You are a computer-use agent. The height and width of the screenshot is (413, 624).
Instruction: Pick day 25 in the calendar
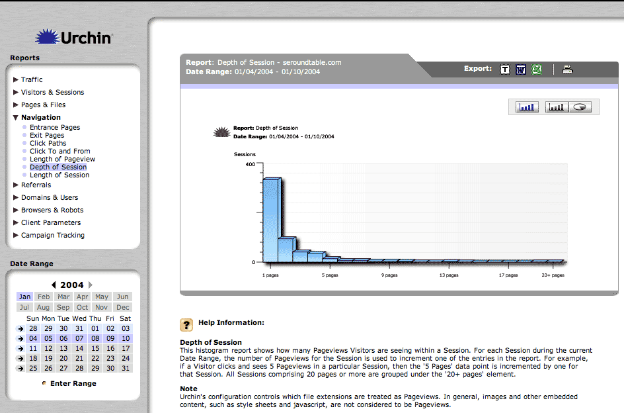tap(33, 369)
